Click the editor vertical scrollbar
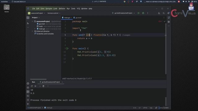This screenshot has width=198, height=111. [x=166, y=49]
